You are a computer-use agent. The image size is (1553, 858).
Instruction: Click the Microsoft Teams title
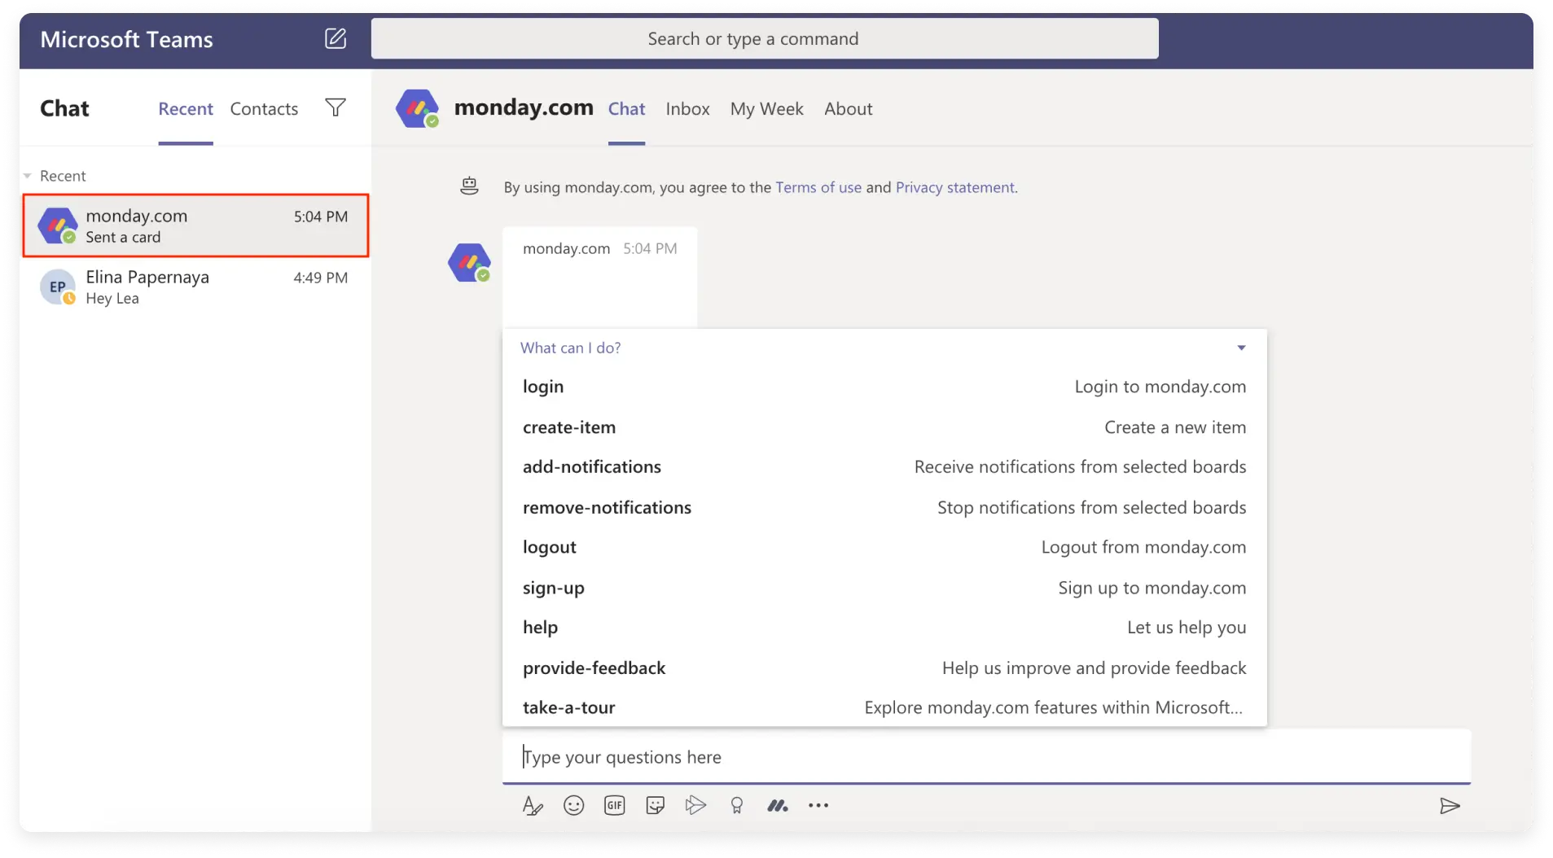pos(126,39)
